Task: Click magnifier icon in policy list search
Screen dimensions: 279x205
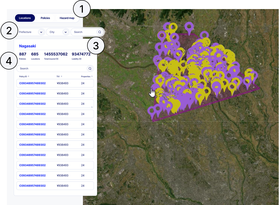Action: [x=90, y=69]
